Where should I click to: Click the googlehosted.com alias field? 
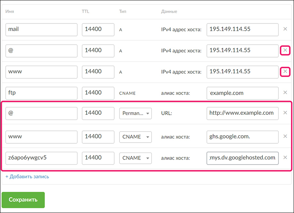[x=242, y=158]
